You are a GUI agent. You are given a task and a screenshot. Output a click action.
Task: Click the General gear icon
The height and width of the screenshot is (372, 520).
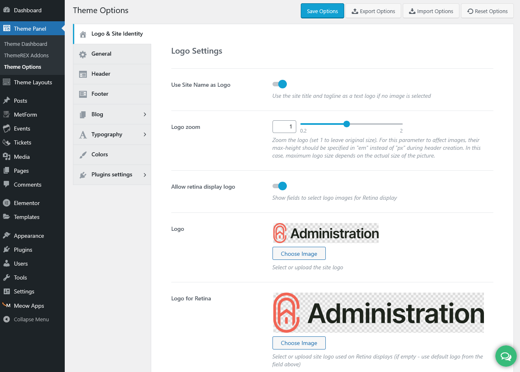(x=83, y=54)
